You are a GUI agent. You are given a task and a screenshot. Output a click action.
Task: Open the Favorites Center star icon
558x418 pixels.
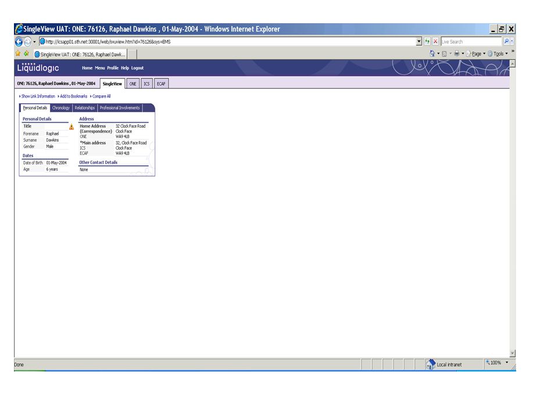(18, 53)
